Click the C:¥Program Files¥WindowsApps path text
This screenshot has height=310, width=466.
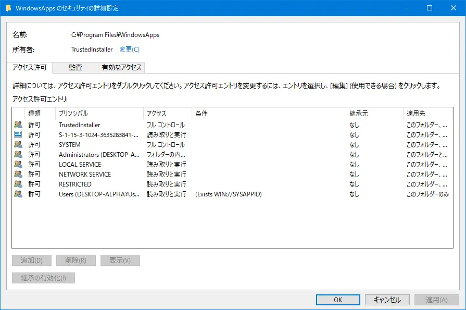pyautogui.click(x=115, y=35)
